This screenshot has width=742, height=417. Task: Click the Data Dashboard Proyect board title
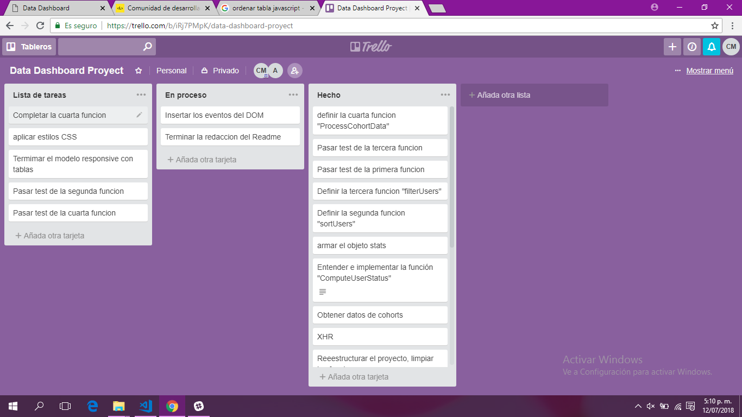point(67,71)
